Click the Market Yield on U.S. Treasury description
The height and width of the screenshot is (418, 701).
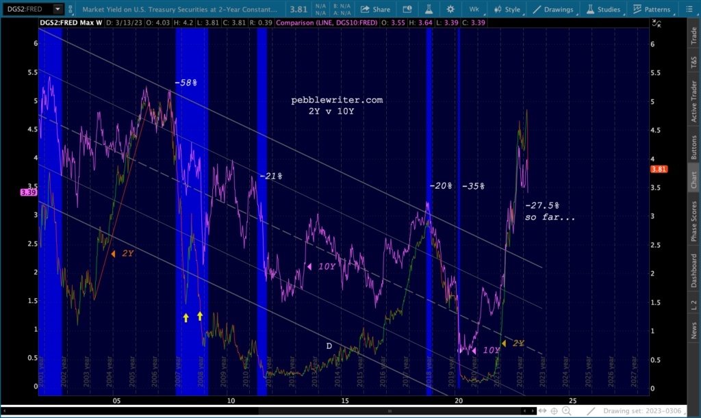click(180, 10)
